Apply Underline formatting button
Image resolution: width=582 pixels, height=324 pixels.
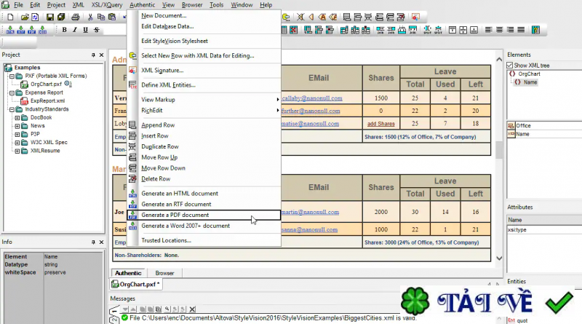tap(86, 30)
